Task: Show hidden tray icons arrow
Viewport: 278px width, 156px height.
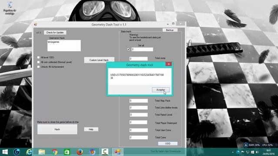Action: coord(233,152)
